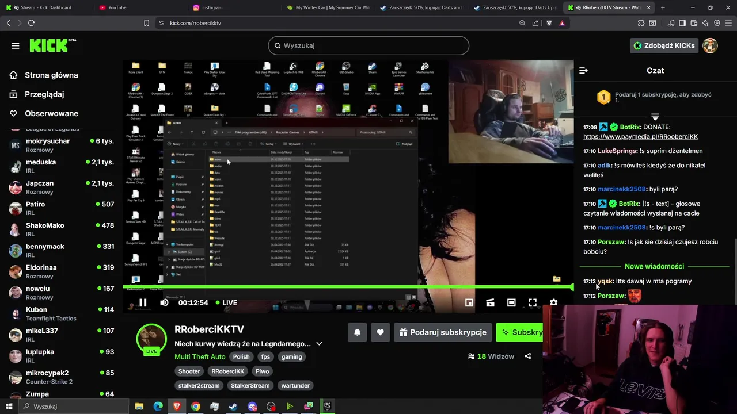Click Nowe wiadomości divider label
The height and width of the screenshot is (414, 737).
point(654,267)
